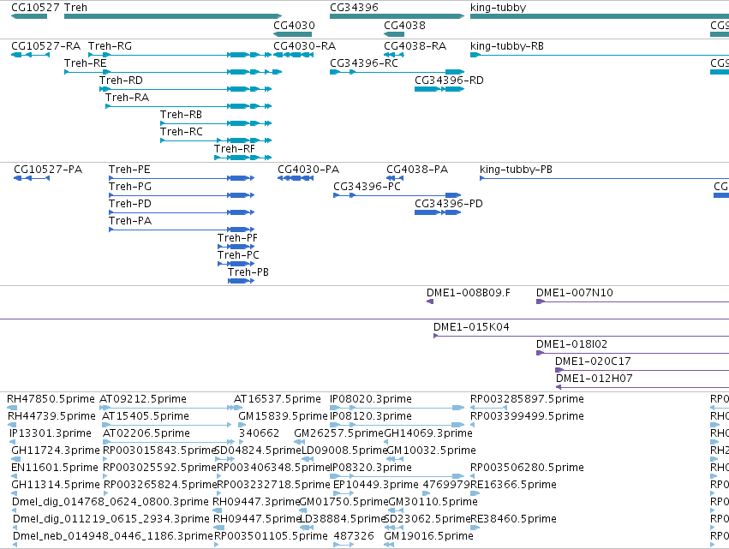Image resolution: width=729 pixels, height=549 pixels.
Task: Click the DME1-018I02 feature
Action: 632,353
